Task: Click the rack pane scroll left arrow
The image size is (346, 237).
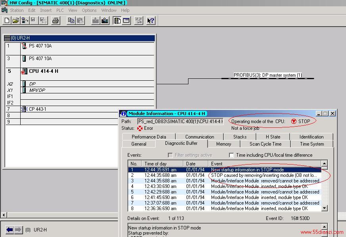Action: pos(4,215)
